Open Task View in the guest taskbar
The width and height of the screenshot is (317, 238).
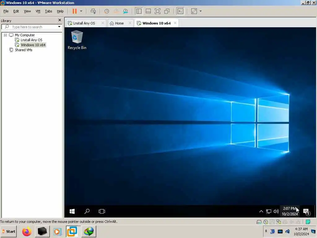pos(102,211)
